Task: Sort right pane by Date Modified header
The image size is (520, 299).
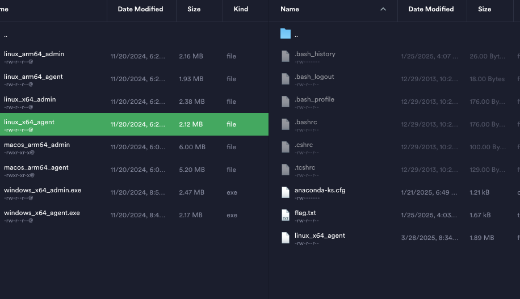Action: tap(431, 9)
